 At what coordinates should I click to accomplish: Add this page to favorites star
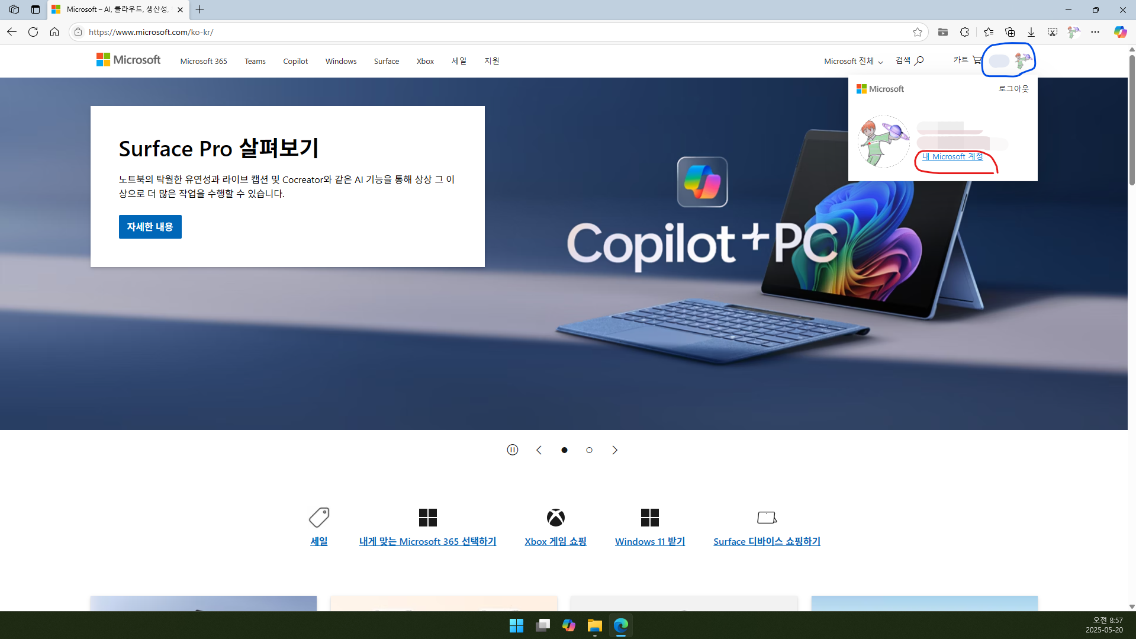point(918,32)
